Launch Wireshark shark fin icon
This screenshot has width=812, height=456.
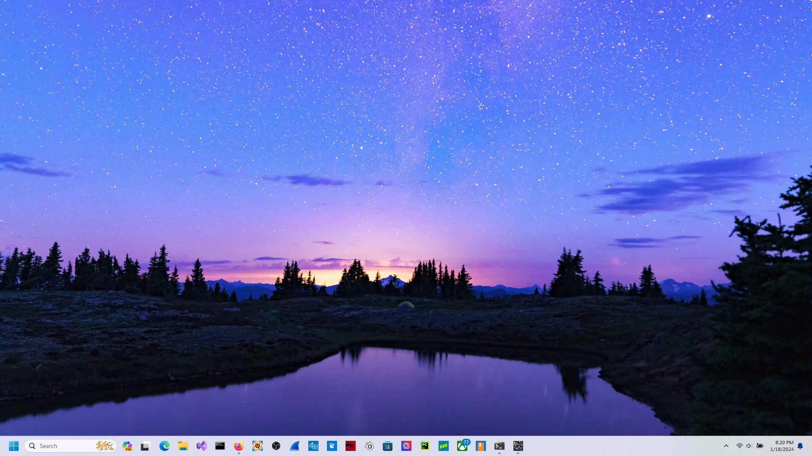tap(295, 446)
